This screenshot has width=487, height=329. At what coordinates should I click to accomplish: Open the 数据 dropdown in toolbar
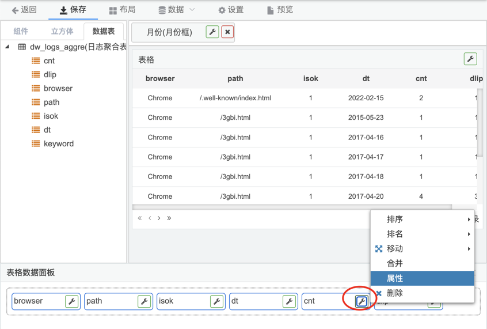click(177, 10)
